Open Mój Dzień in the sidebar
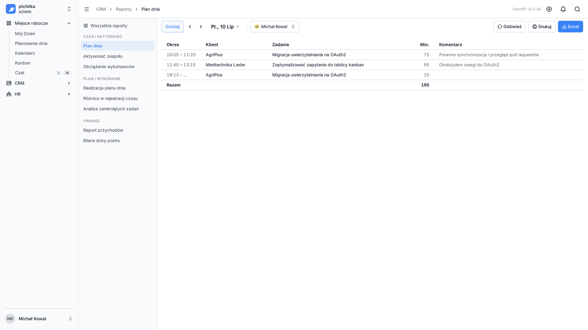Image resolution: width=588 pixels, height=330 pixels. 25,33
